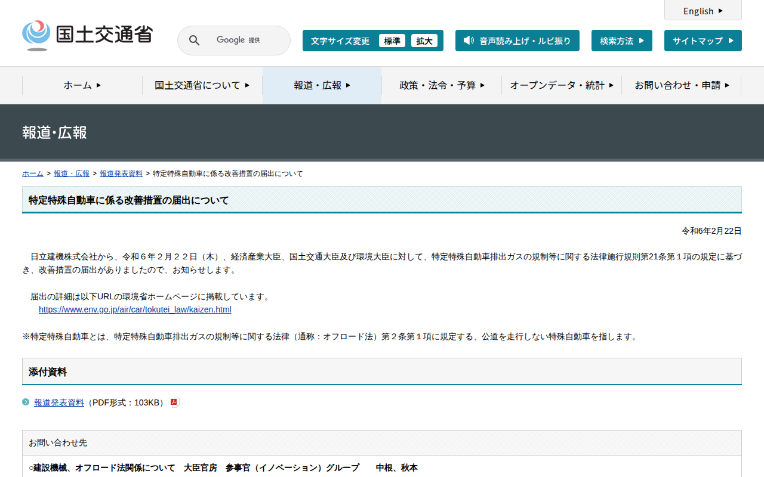Set text size to 拡大

[424, 41]
